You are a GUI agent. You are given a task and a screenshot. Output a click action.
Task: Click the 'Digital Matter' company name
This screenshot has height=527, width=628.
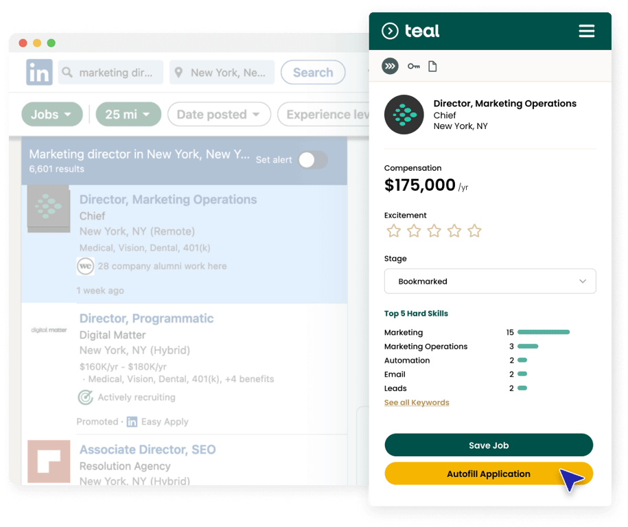click(113, 335)
